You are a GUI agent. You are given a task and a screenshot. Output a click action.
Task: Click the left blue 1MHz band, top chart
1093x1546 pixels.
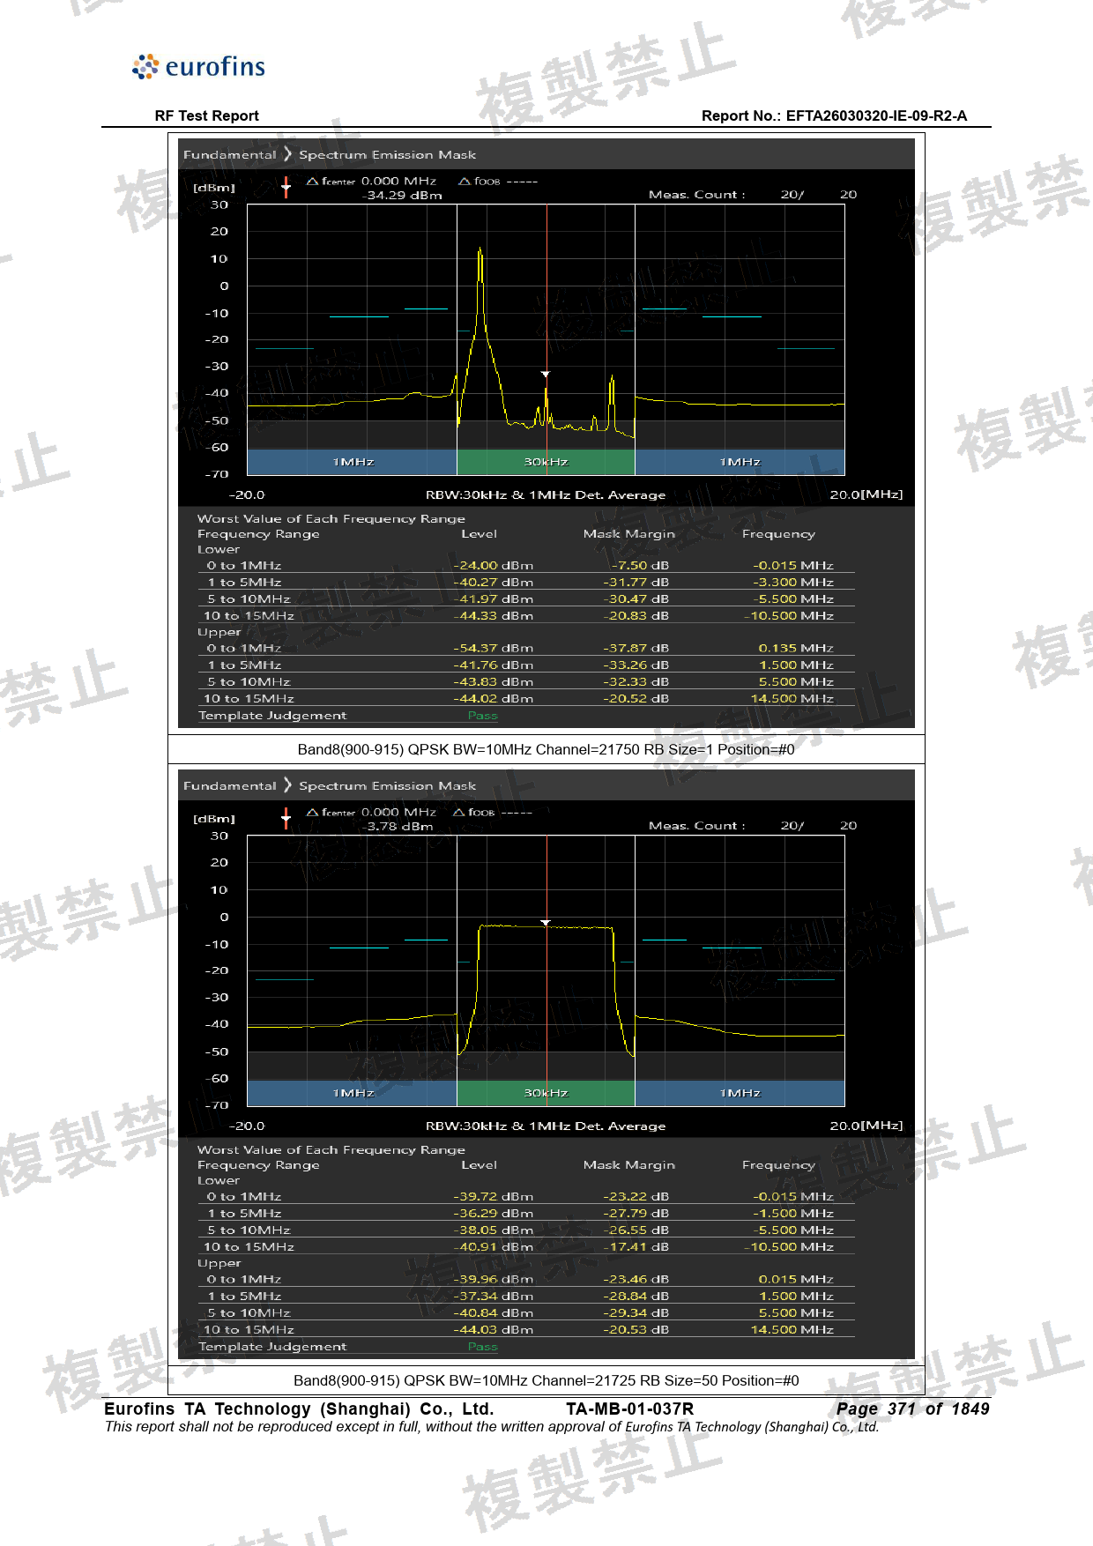pos(353,462)
